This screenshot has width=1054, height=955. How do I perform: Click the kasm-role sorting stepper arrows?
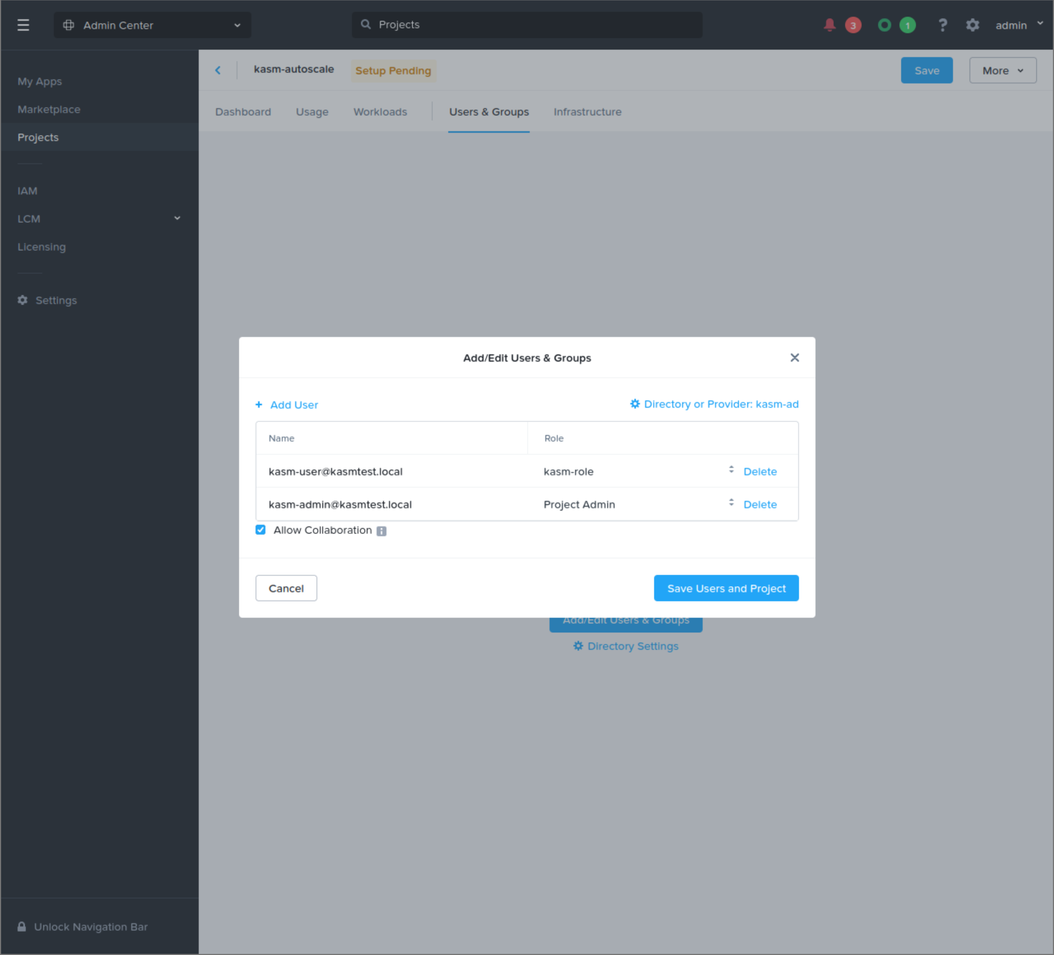point(731,470)
